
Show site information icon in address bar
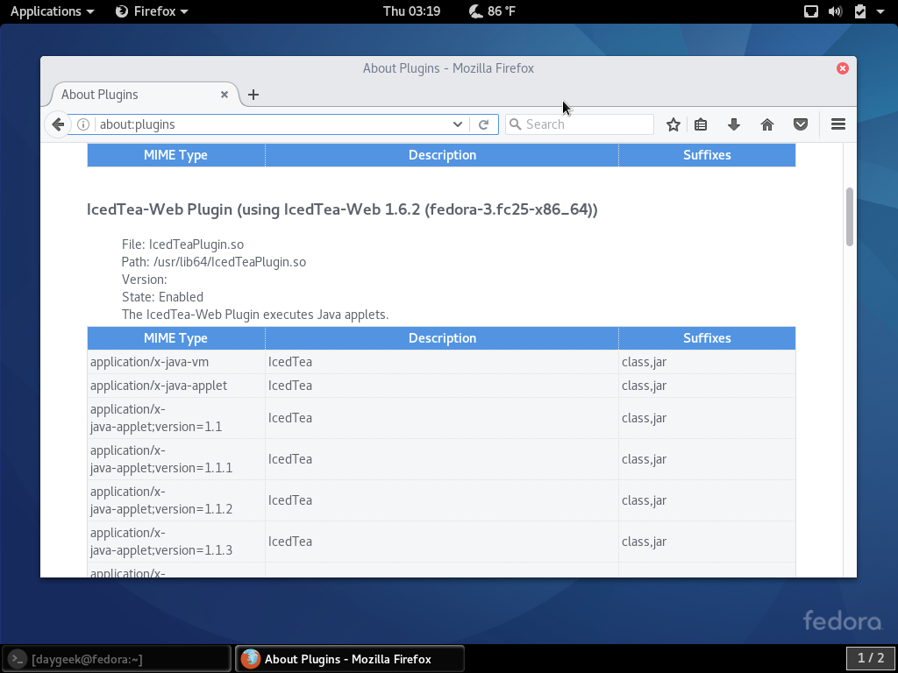point(83,124)
